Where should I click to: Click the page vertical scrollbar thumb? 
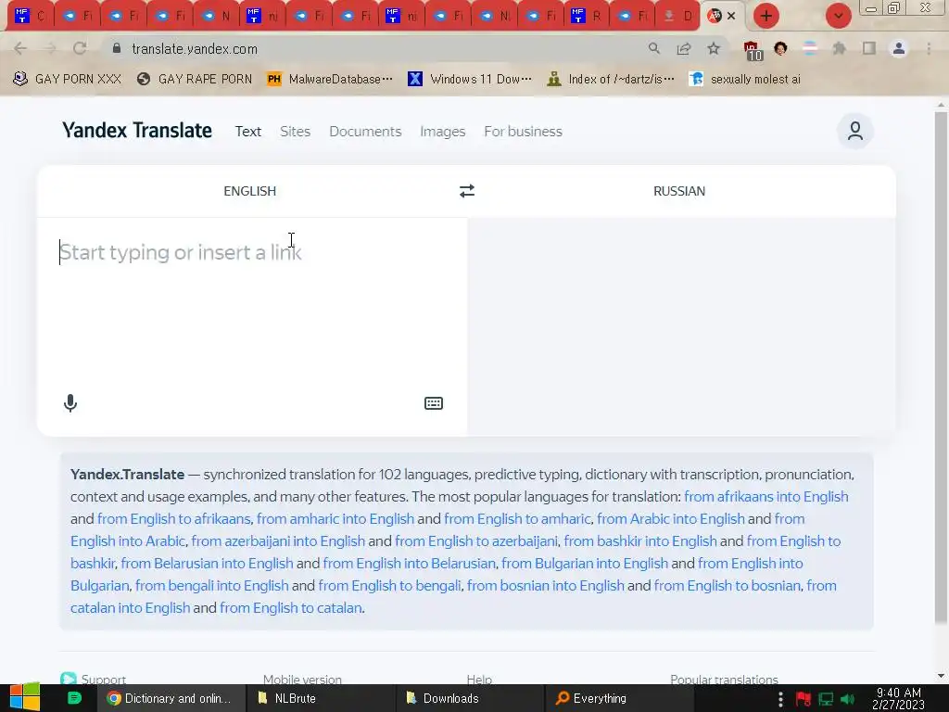941,367
